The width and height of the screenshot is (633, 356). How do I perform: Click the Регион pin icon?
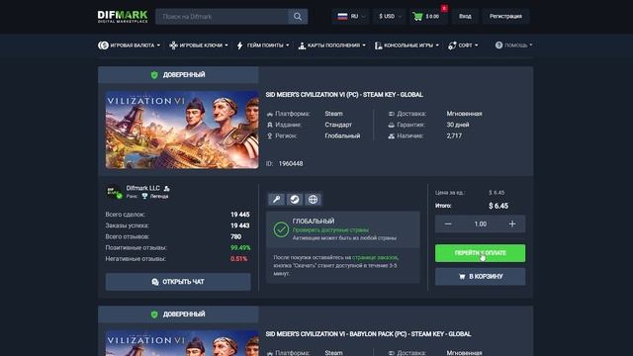point(270,136)
